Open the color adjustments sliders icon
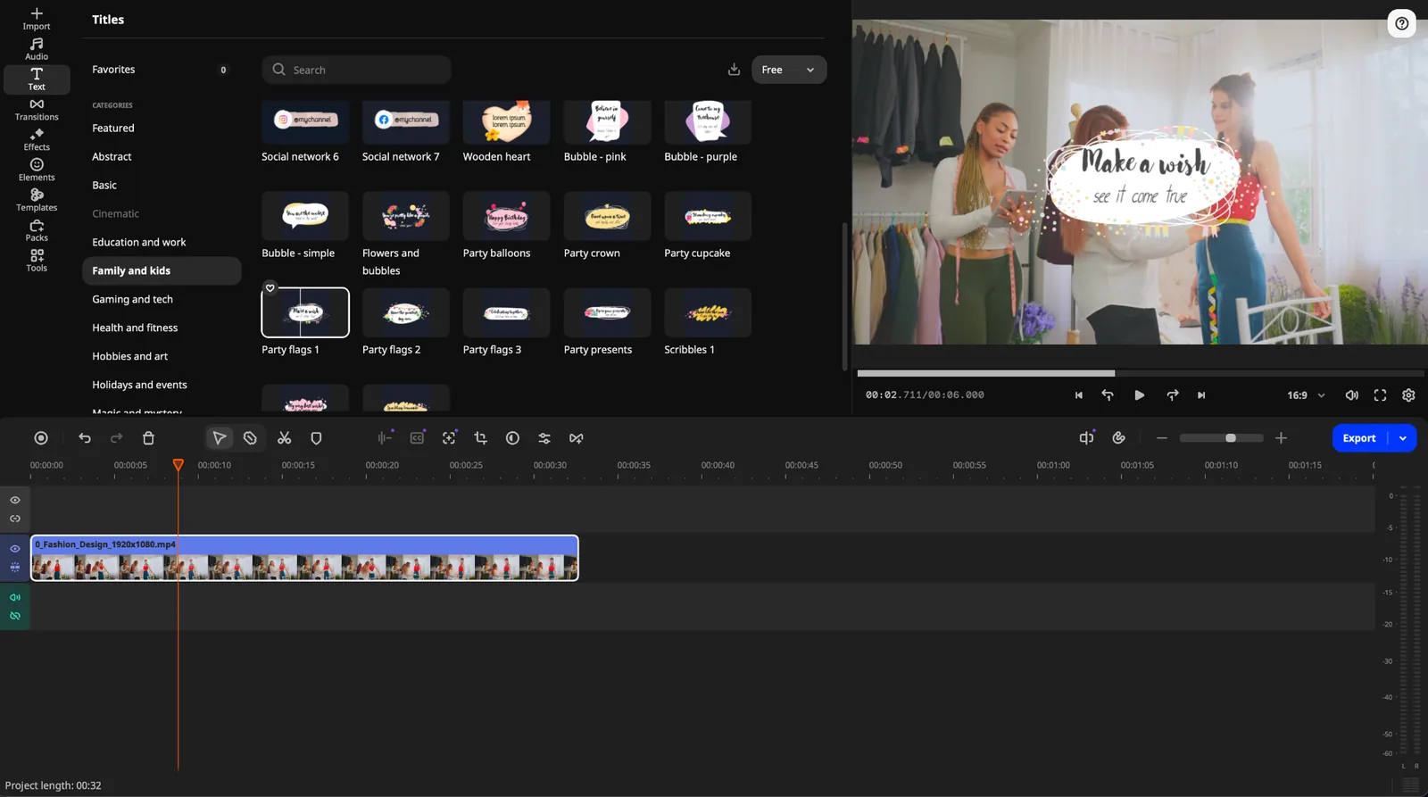 544,438
